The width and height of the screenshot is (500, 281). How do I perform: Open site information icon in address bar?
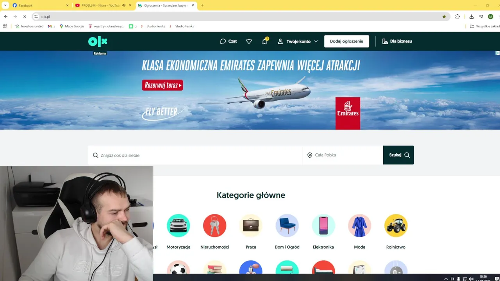pyautogui.click(x=36, y=16)
